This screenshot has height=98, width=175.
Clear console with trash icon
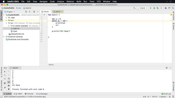coord(9,89)
